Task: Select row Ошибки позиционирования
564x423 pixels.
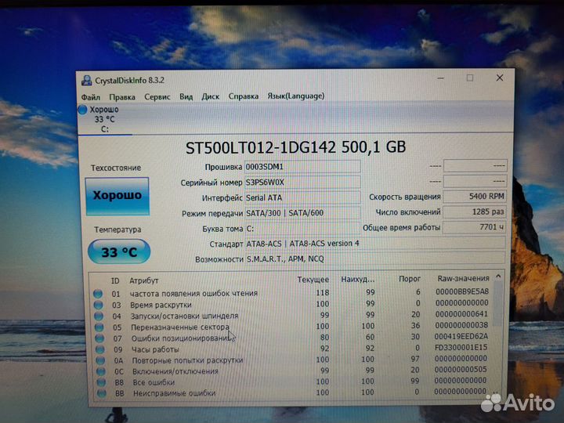Action: coord(291,338)
